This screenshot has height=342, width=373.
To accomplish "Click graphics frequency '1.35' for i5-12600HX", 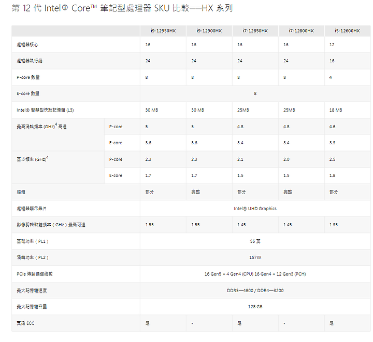I will 334,225.
